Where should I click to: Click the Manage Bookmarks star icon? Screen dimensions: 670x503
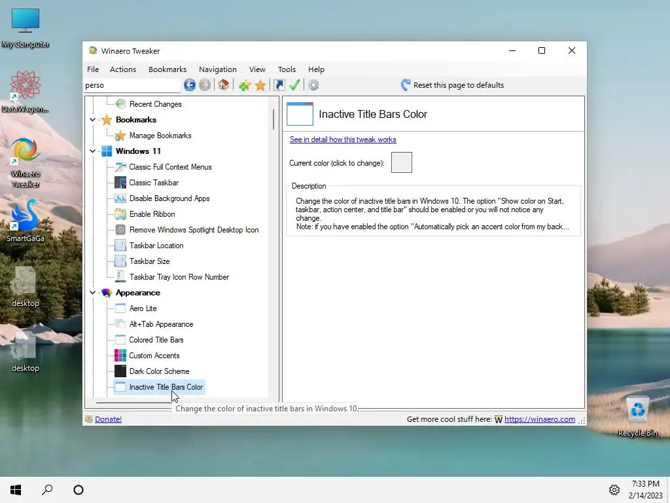[x=120, y=136]
